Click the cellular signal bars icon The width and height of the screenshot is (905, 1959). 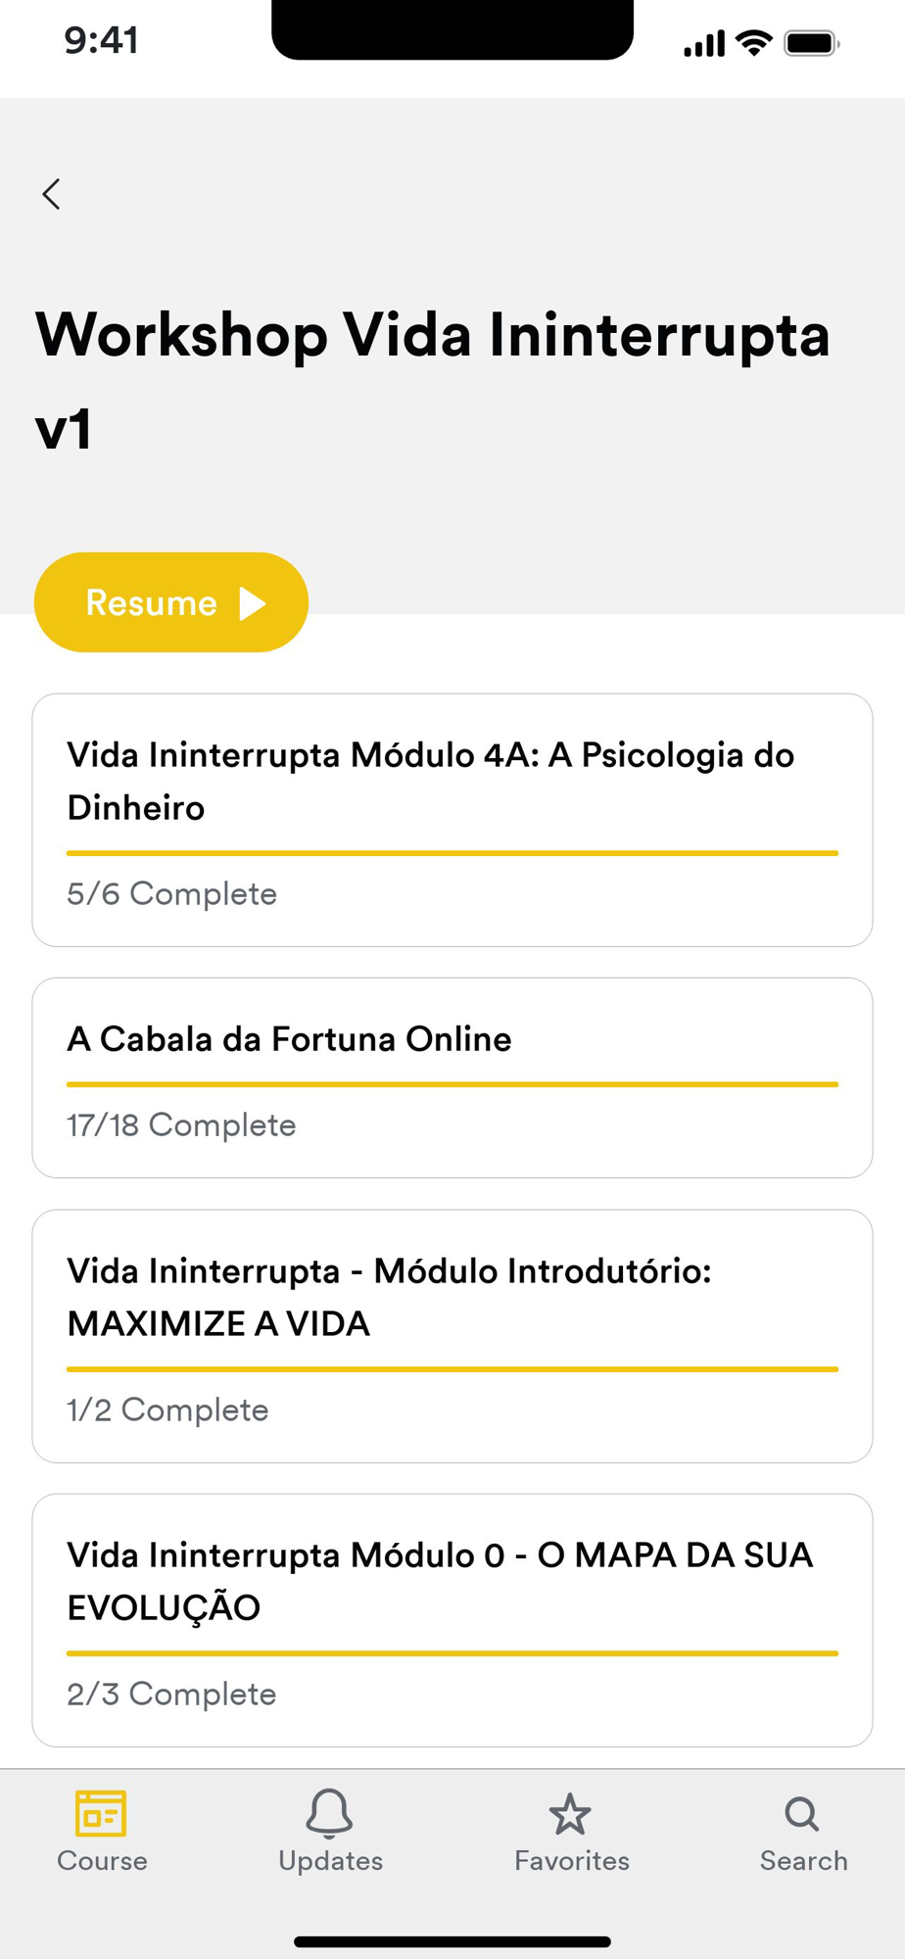pos(704,44)
